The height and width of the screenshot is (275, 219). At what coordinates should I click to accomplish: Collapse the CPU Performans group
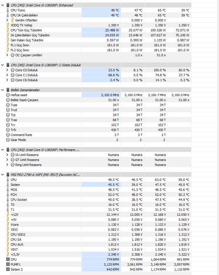coord(2,150)
